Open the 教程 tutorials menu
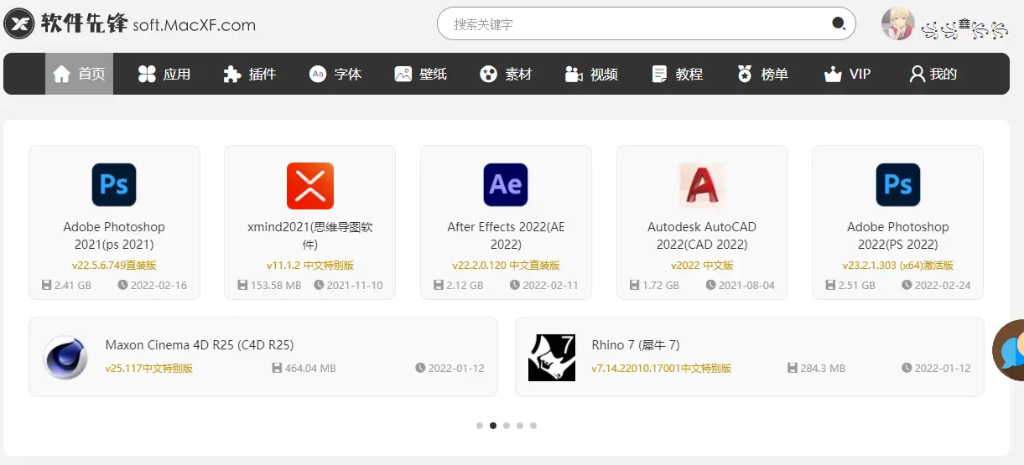This screenshot has width=1024, height=465. click(x=677, y=74)
